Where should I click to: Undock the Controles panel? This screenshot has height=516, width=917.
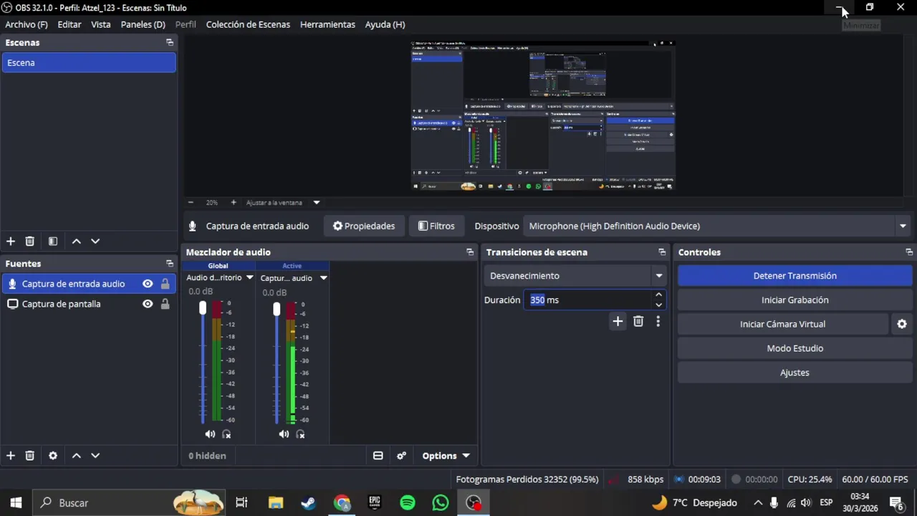[909, 252]
